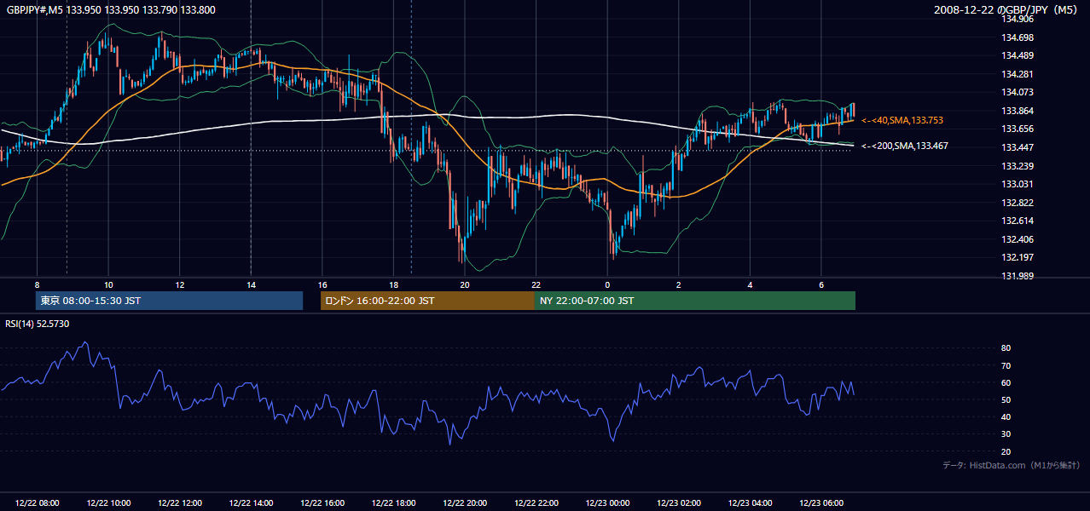This screenshot has width=1090, height=511.
Task: Click the HistData.com data source credit
Action: coord(1012,465)
